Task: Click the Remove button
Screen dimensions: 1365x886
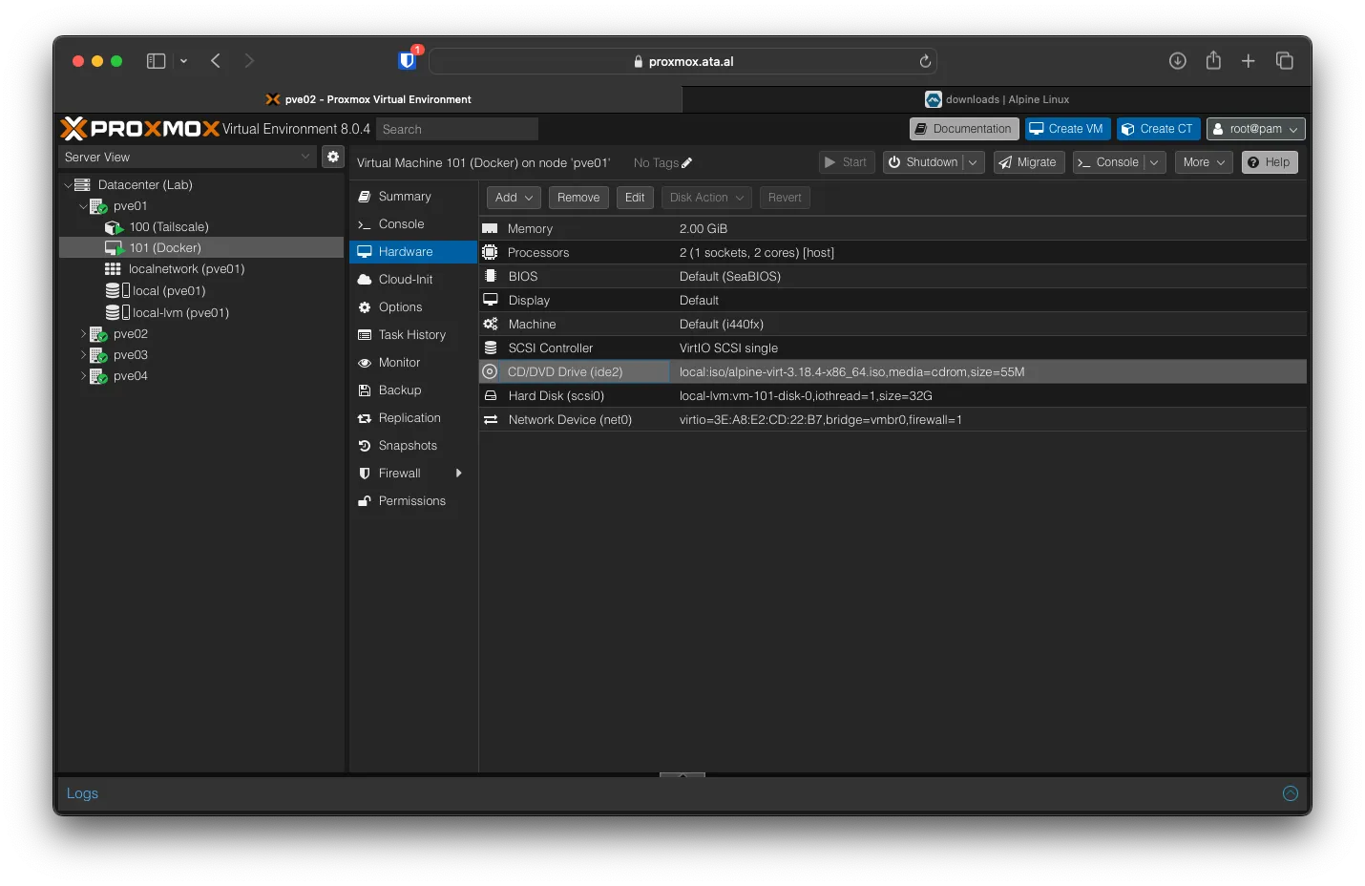Action: click(x=578, y=198)
